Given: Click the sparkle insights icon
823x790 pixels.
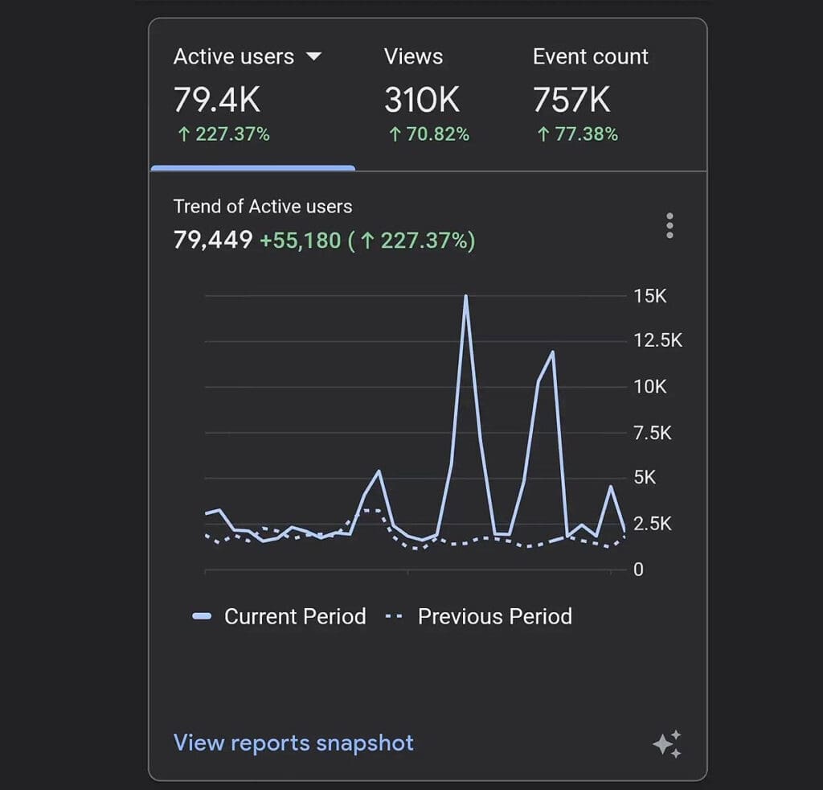Looking at the screenshot, I should pyautogui.click(x=667, y=743).
